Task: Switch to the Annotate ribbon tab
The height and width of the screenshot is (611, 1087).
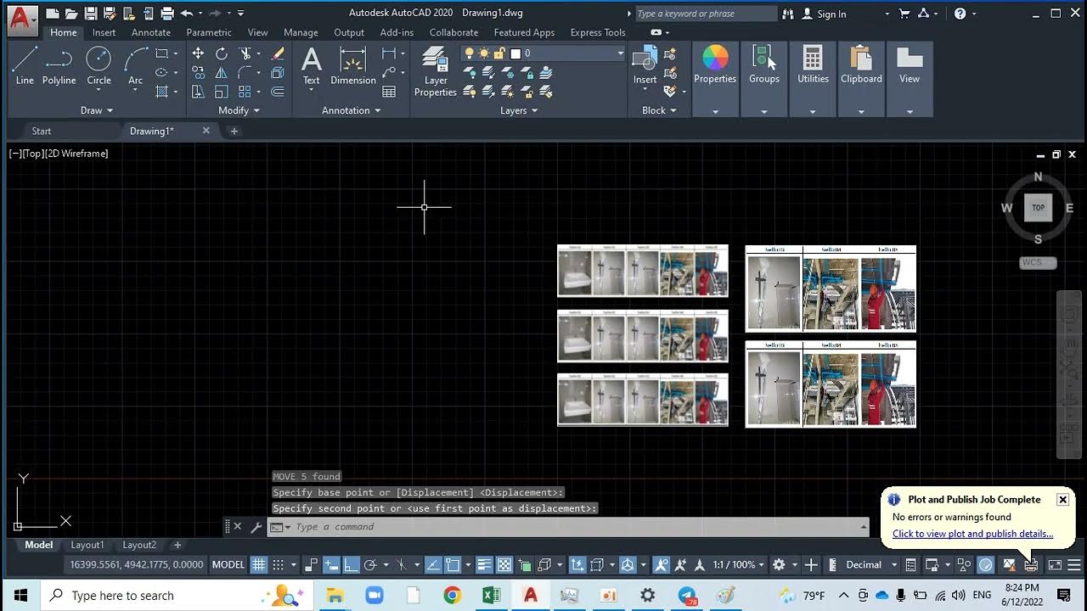Action: pos(151,32)
